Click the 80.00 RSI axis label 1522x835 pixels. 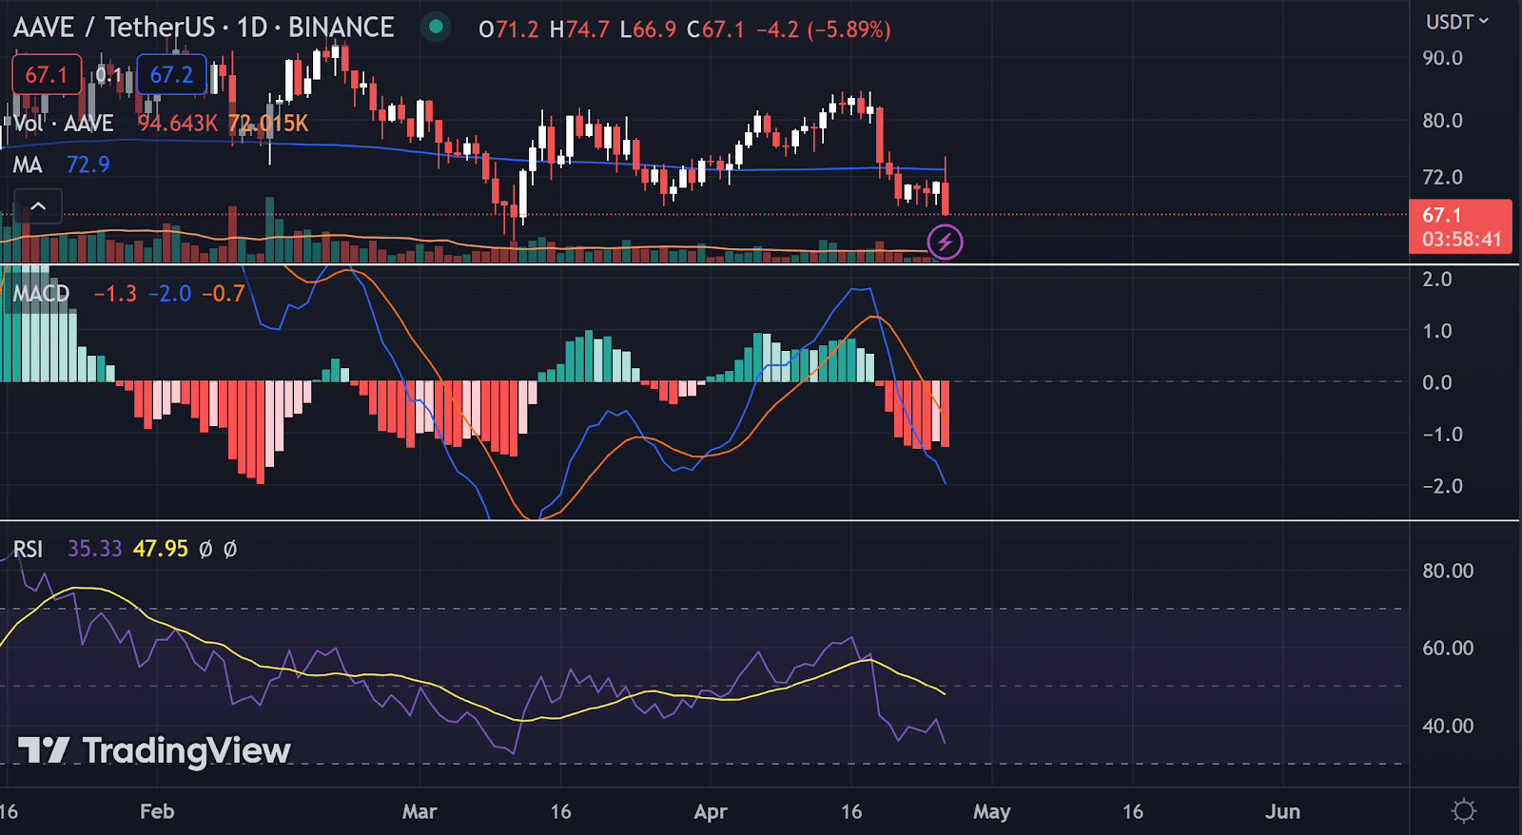click(1448, 572)
